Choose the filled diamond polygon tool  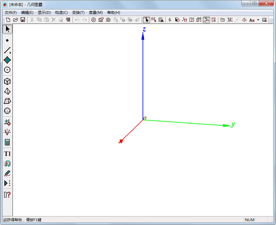pos(7,60)
